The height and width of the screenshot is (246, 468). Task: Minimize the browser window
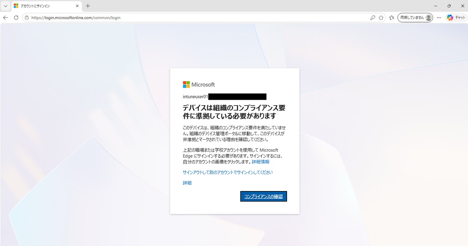click(x=435, y=6)
